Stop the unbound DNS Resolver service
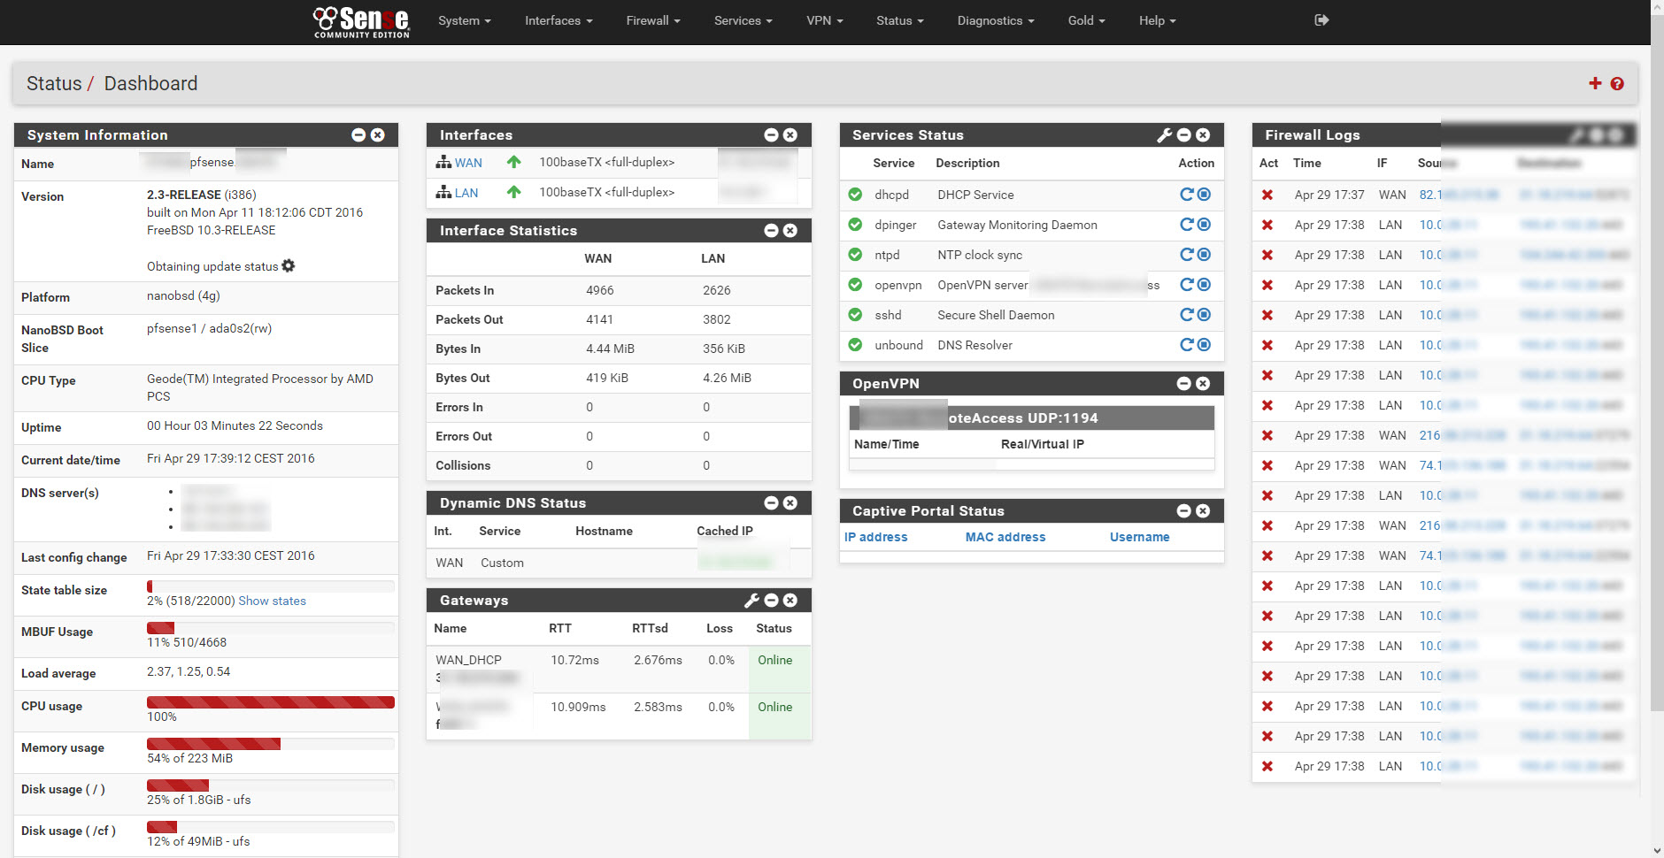 click(x=1203, y=345)
